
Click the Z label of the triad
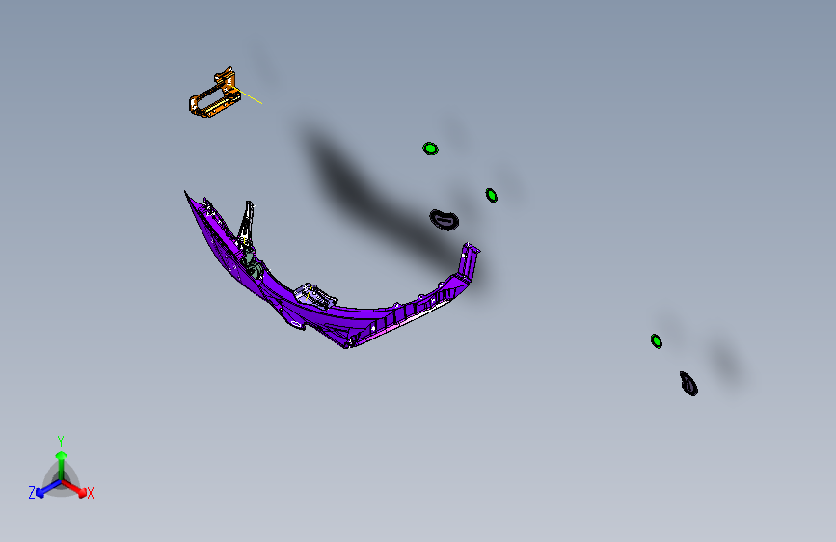point(32,493)
